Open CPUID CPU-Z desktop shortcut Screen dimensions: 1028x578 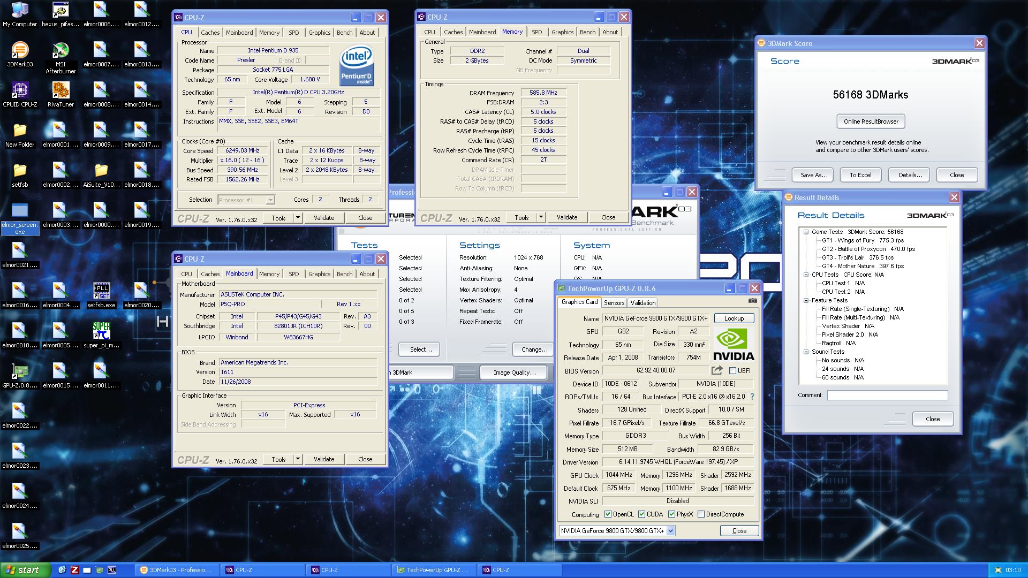[x=20, y=95]
